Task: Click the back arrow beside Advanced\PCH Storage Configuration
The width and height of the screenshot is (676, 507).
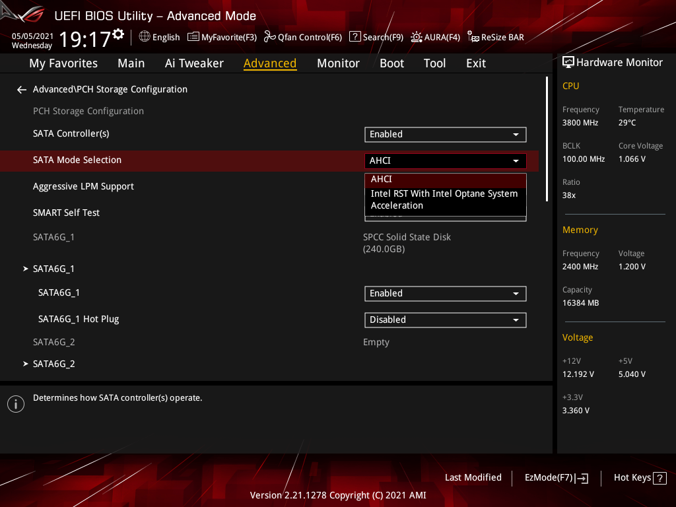Action: coord(22,90)
